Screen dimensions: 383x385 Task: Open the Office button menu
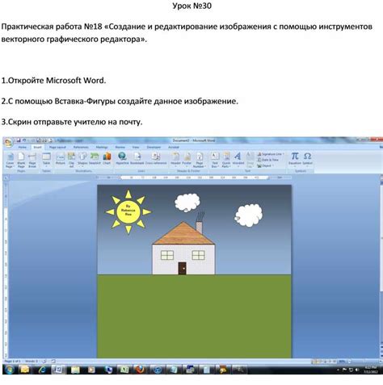8,142
